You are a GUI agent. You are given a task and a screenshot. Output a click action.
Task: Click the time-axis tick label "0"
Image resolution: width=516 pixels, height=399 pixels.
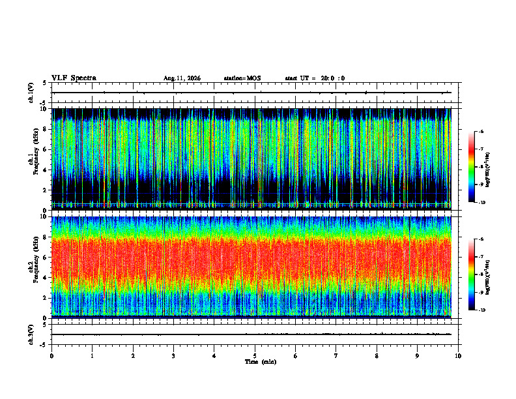[51, 356]
